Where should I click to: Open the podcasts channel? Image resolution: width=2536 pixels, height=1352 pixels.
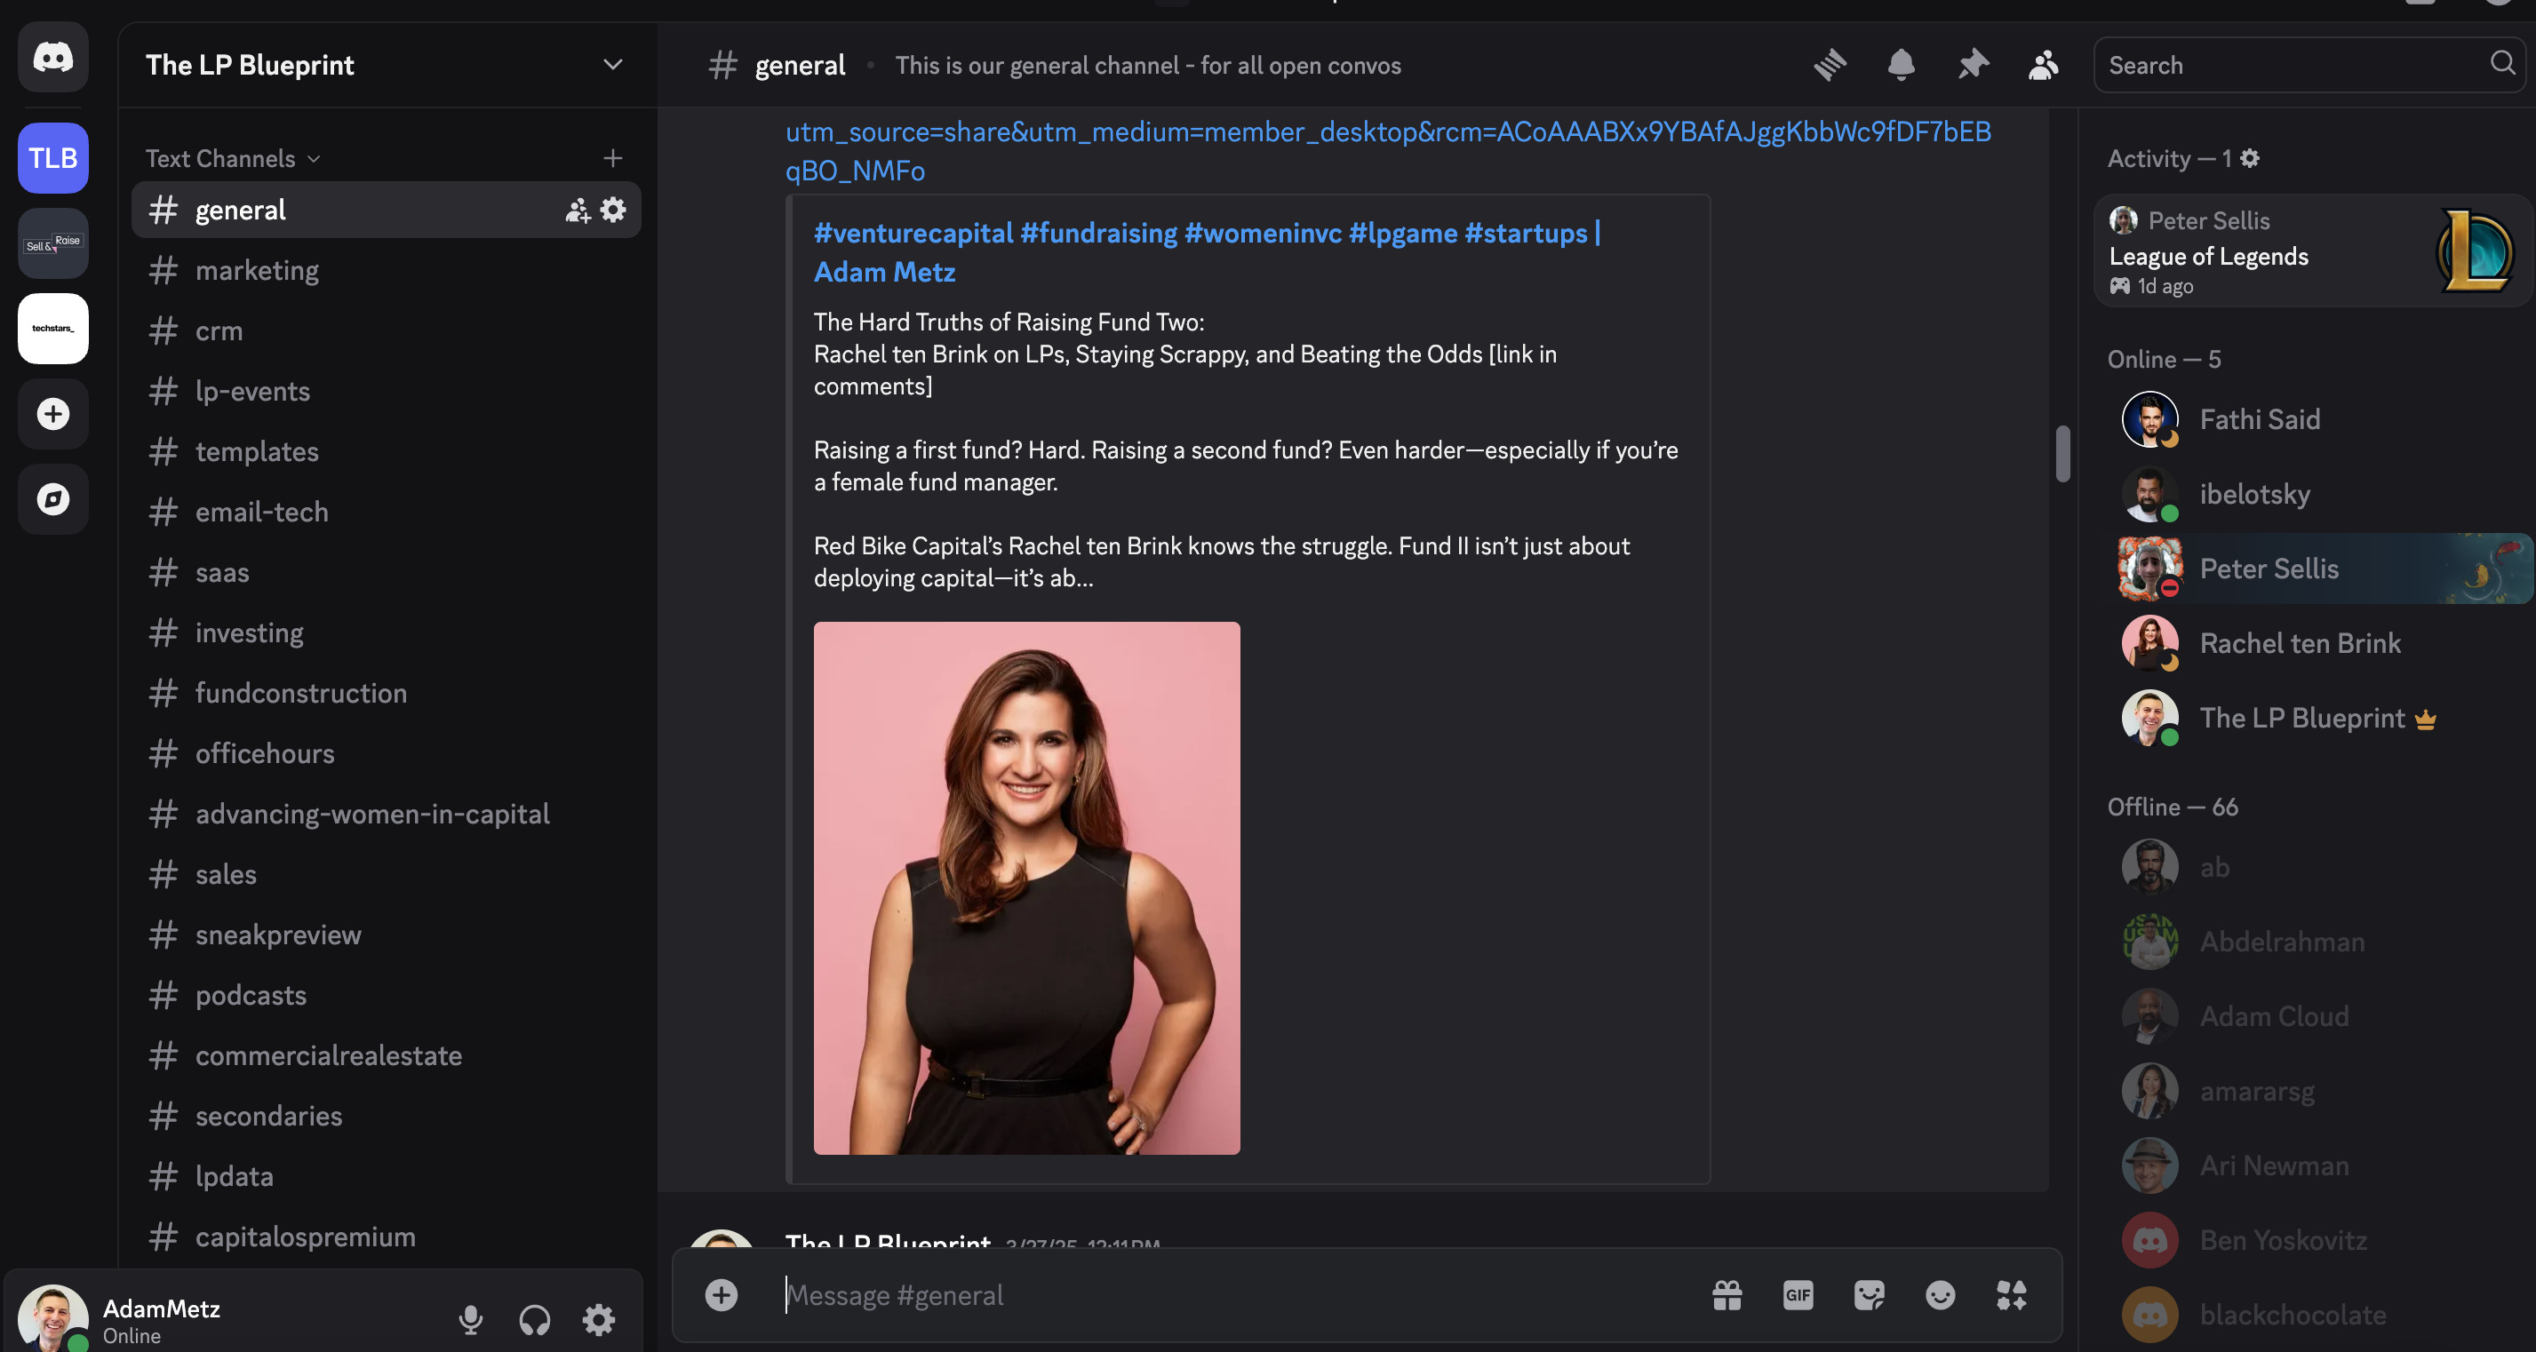tap(386, 995)
